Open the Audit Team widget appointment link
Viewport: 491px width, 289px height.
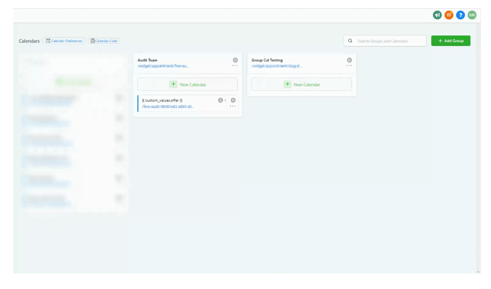click(163, 66)
